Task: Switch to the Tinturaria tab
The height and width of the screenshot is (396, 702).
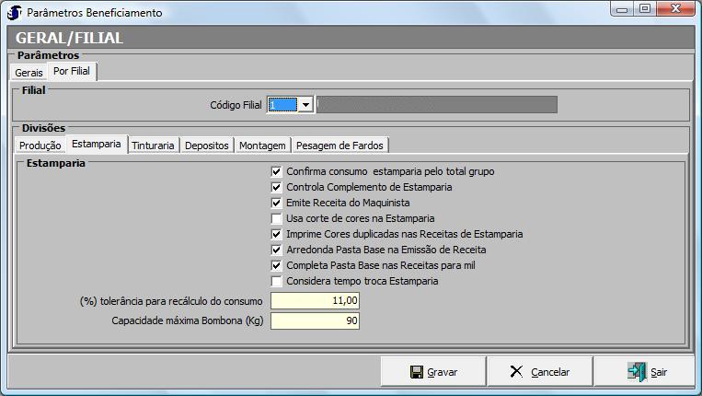Action: click(x=152, y=146)
